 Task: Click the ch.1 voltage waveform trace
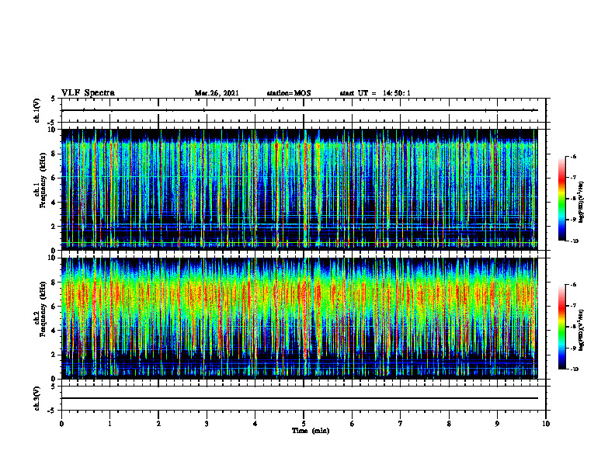(299, 110)
